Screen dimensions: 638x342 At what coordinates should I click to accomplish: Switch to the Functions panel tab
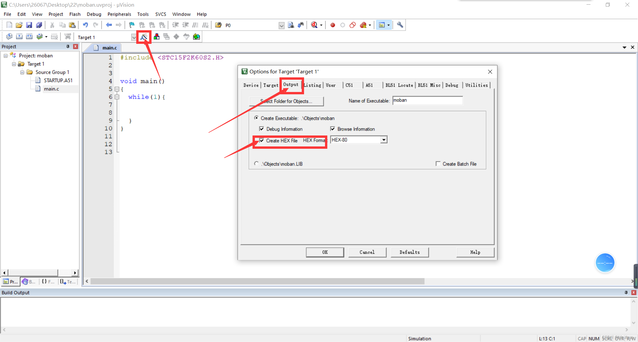click(x=48, y=282)
